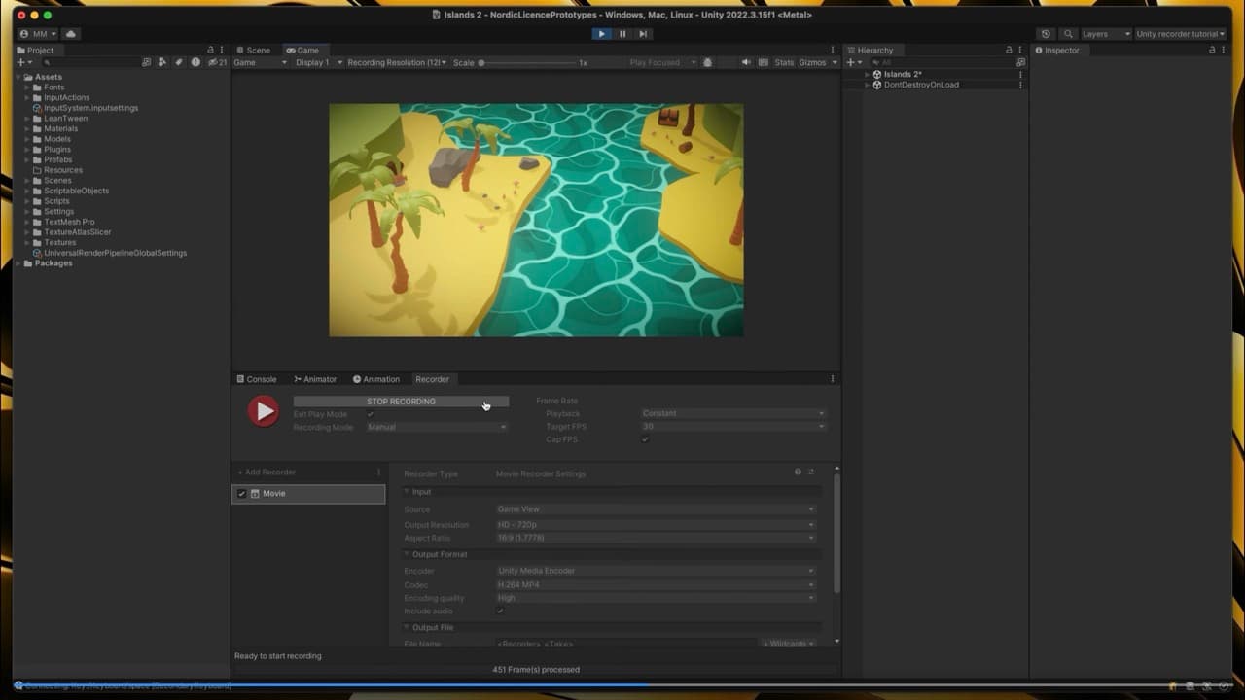Click the Frame Debugger bug icon
This screenshot has height=700, width=1245.
pyautogui.click(x=707, y=62)
